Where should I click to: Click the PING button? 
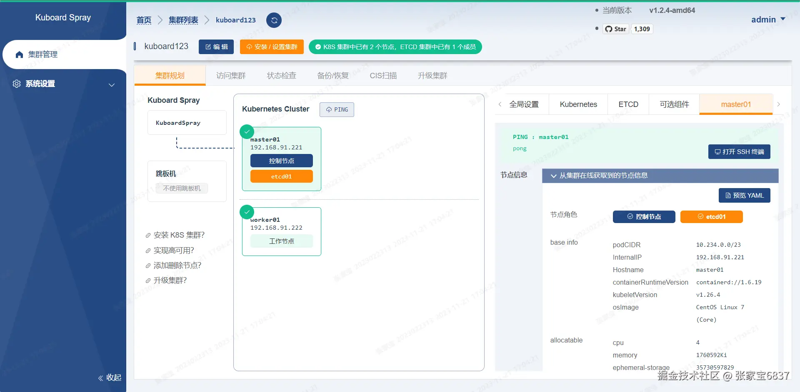337,109
